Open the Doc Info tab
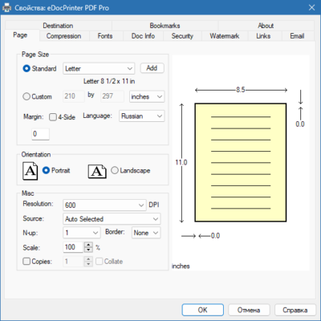Screen dimensions: 321x321 (143, 36)
